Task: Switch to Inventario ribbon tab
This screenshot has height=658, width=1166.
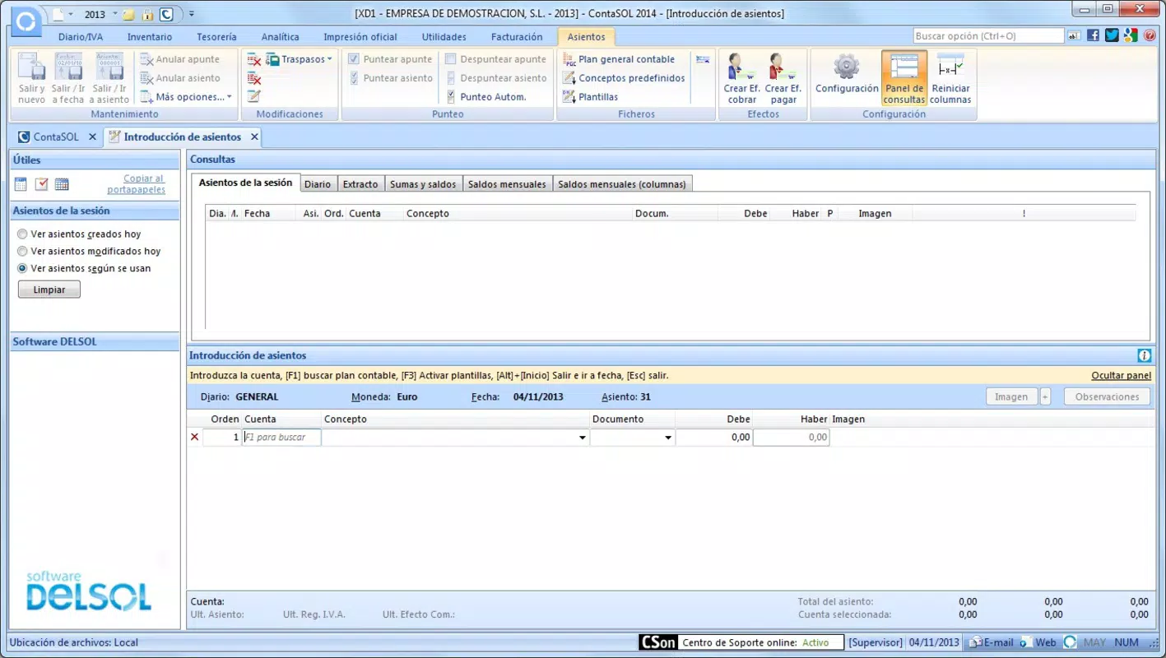Action: click(x=150, y=37)
